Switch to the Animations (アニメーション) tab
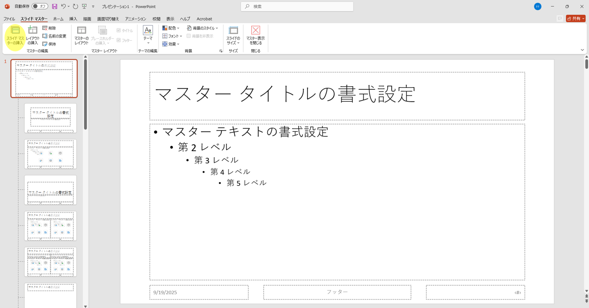Viewport: 589px width, 308px height. [135, 19]
